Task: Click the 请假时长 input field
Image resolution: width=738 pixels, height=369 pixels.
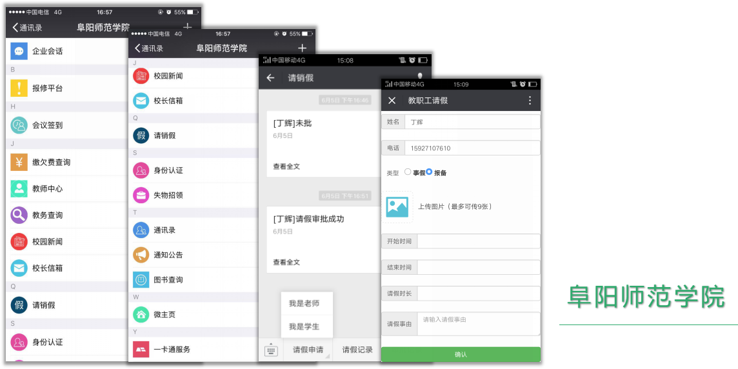Action: pyautogui.click(x=479, y=294)
